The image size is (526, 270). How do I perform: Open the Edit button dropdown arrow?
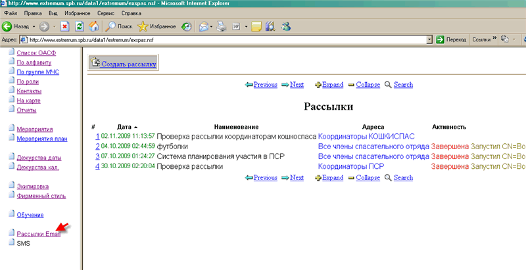coord(246,26)
